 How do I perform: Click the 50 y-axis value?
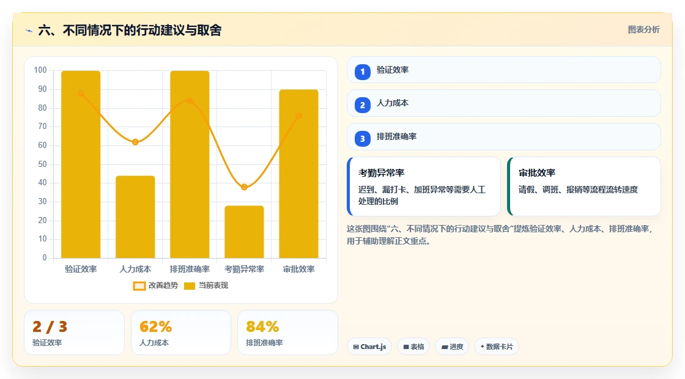tap(42, 164)
